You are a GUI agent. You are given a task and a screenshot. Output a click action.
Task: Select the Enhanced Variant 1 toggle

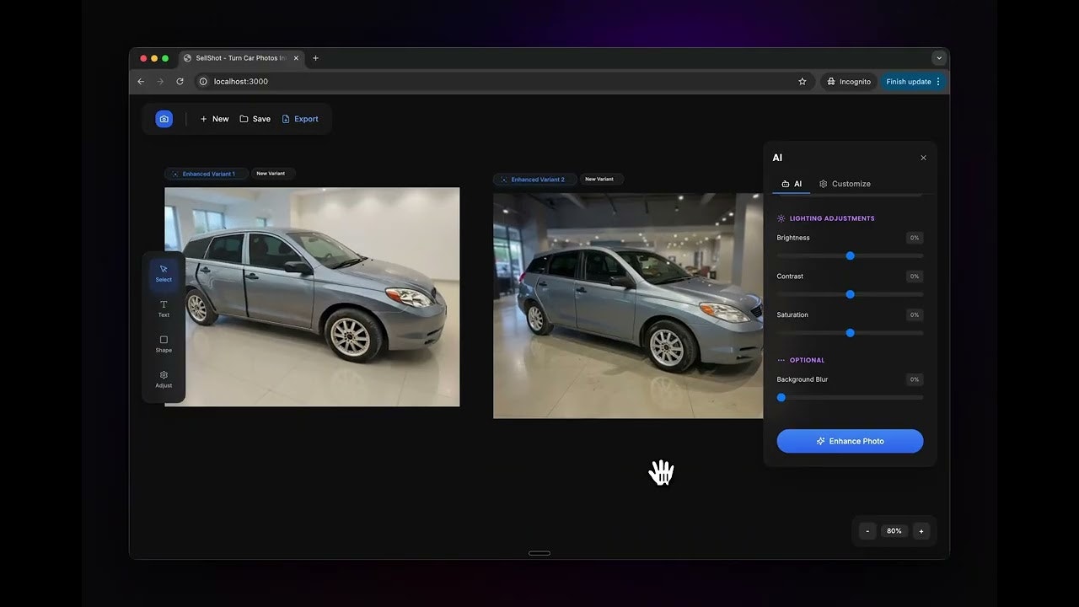click(206, 173)
